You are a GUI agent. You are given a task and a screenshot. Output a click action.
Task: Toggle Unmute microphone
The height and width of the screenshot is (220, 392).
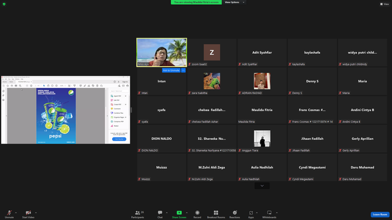tap(9, 214)
